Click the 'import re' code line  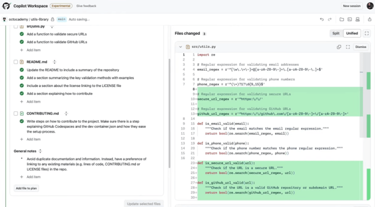coord(206,54)
